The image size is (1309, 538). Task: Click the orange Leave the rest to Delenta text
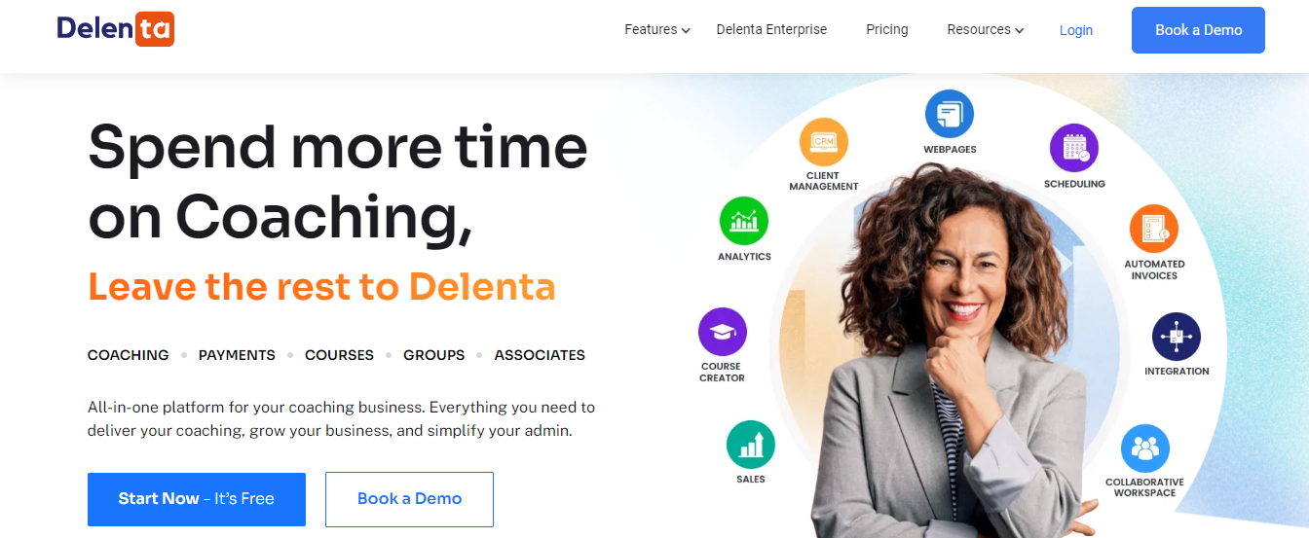click(x=321, y=287)
